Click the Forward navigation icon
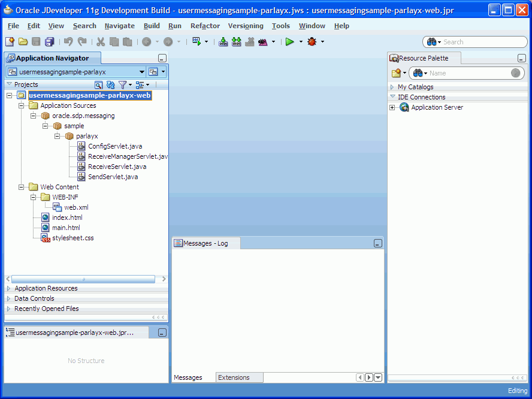Image resolution: width=532 pixels, height=399 pixels. point(168,42)
